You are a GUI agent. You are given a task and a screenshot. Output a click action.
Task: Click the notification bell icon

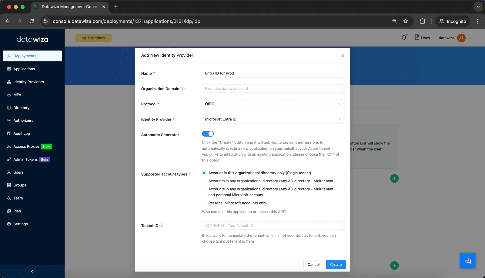point(404,38)
